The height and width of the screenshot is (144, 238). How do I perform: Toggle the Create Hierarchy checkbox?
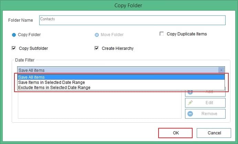[97, 48]
